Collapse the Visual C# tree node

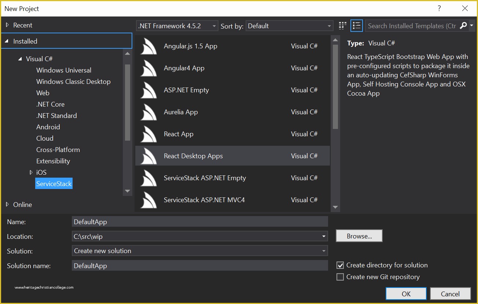[x=20, y=59]
